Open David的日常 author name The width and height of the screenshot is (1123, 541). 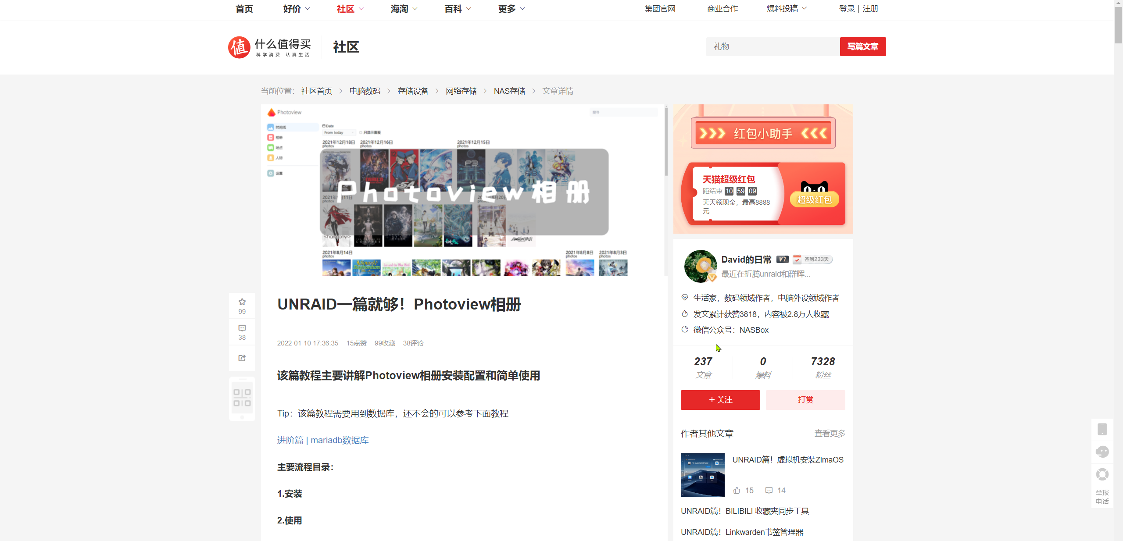pyautogui.click(x=746, y=260)
